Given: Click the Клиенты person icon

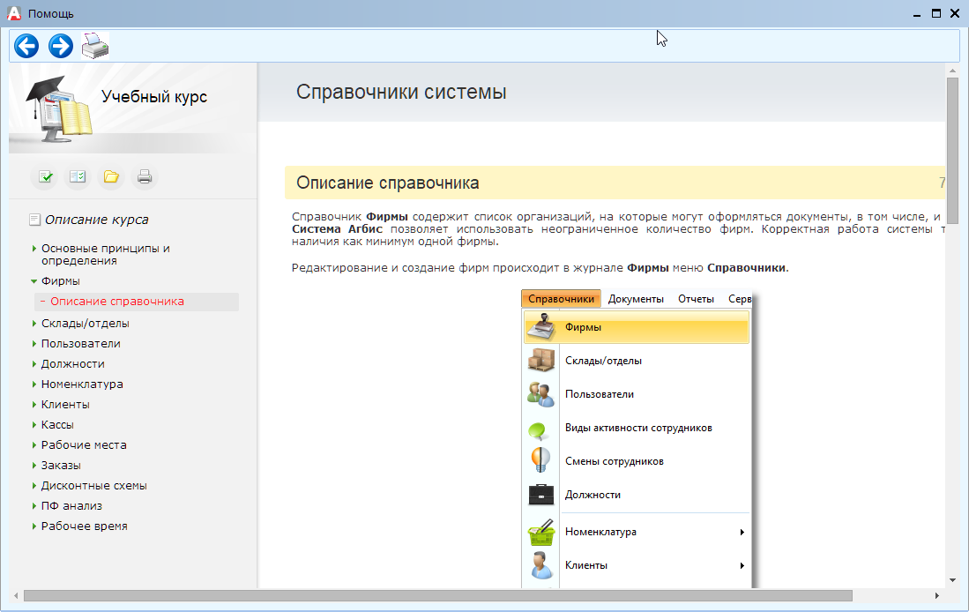Looking at the screenshot, I should pyautogui.click(x=541, y=565).
